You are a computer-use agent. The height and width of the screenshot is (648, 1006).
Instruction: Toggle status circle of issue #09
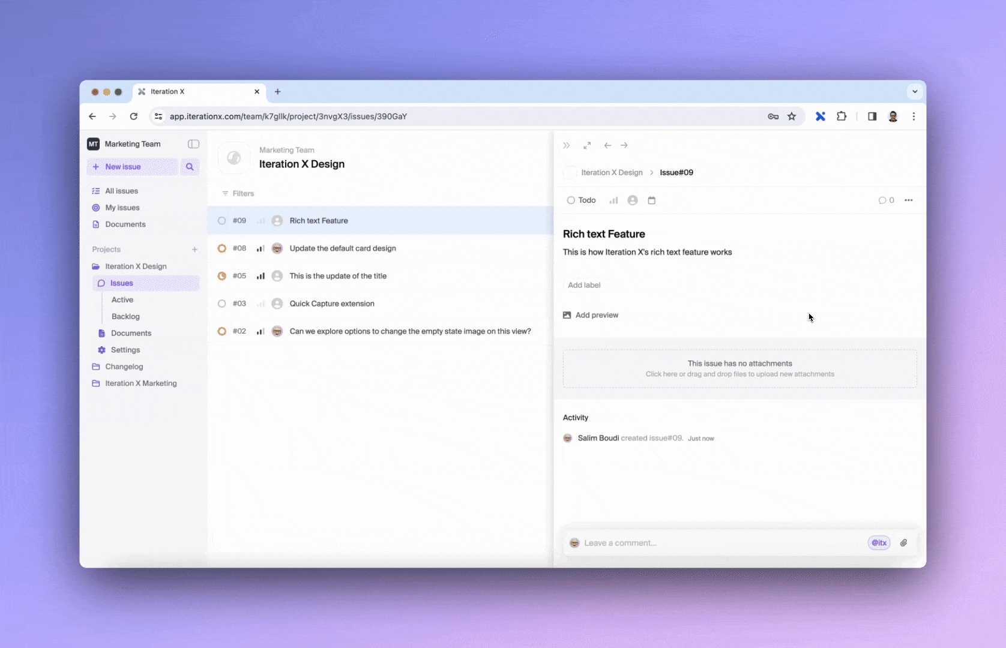(222, 221)
